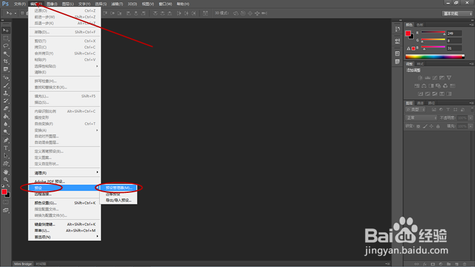Image resolution: width=475 pixels, height=267 pixels.
Task: Click 颜色设置(G)... menu entry
Action: pos(65,203)
